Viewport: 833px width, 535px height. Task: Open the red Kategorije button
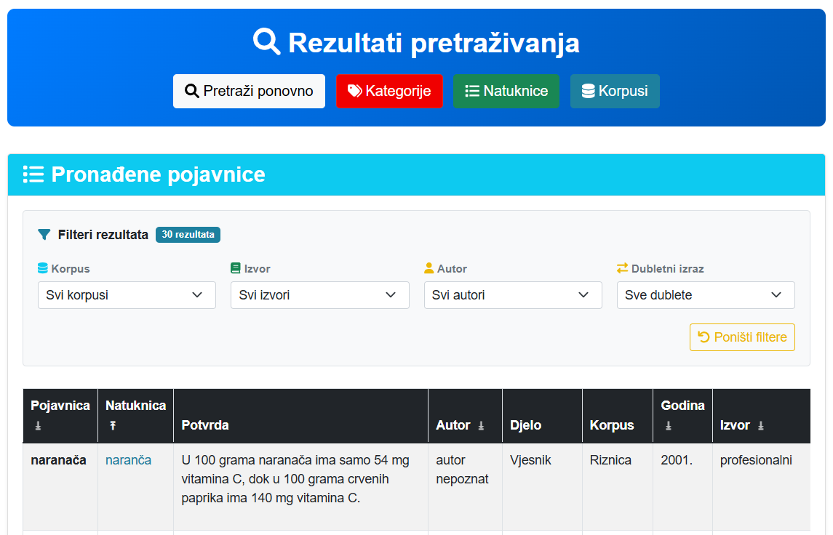click(389, 91)
